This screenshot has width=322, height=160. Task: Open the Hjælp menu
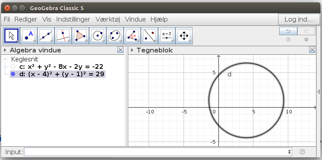[x=159, y=20]
